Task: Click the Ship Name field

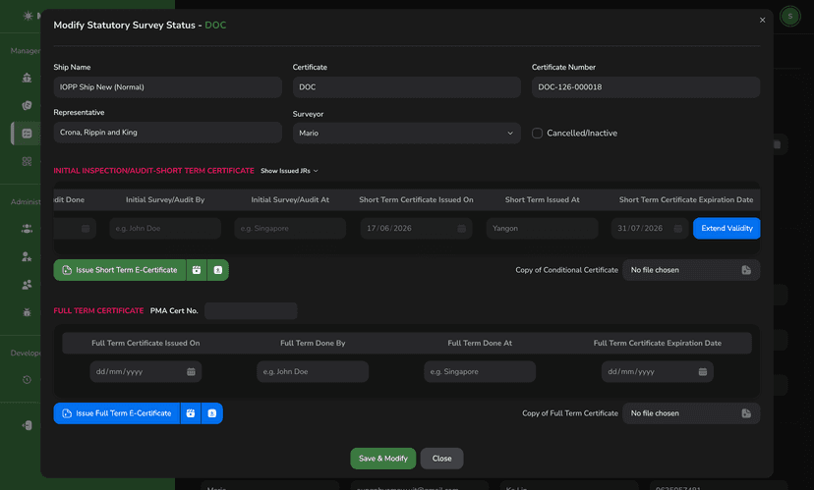Action: coord(168,87)
